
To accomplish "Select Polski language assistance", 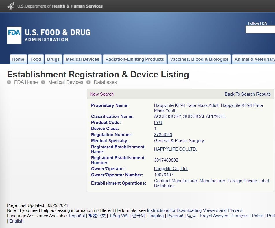I will pos(258,216).
